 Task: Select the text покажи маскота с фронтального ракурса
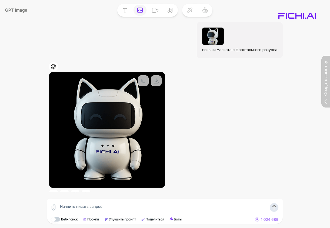pyautogui.click(x=240, y=50)
